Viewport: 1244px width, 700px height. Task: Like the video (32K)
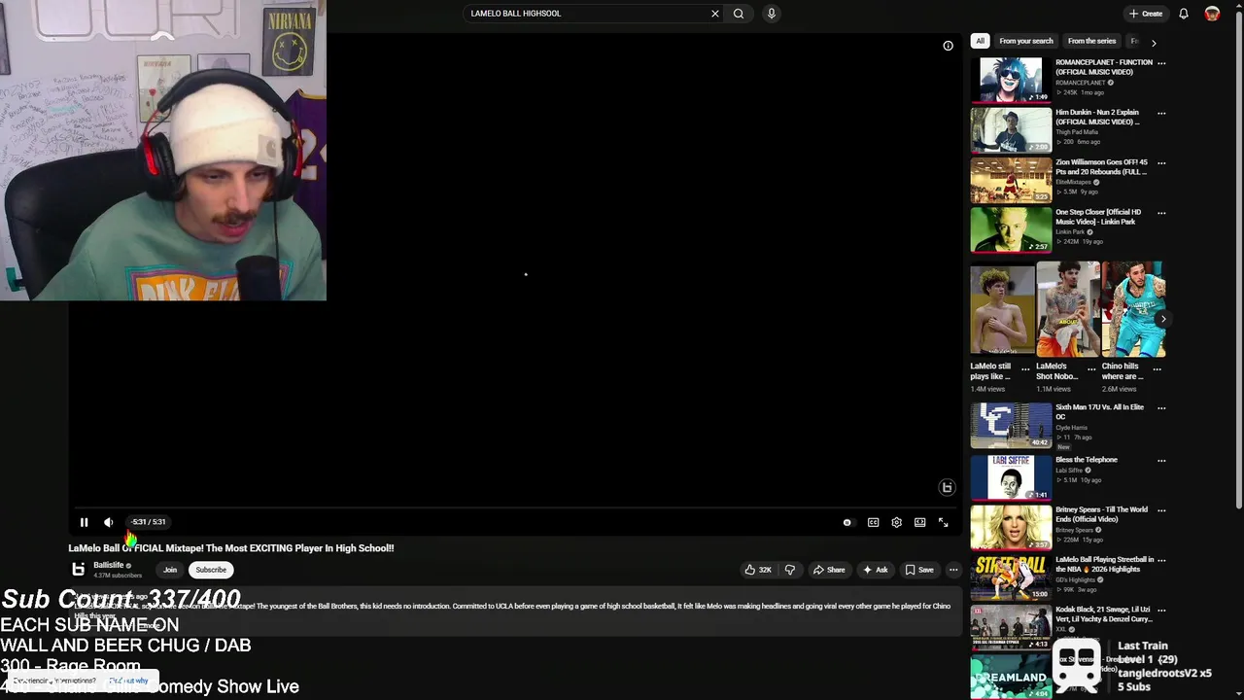click(x=758, y=570)
